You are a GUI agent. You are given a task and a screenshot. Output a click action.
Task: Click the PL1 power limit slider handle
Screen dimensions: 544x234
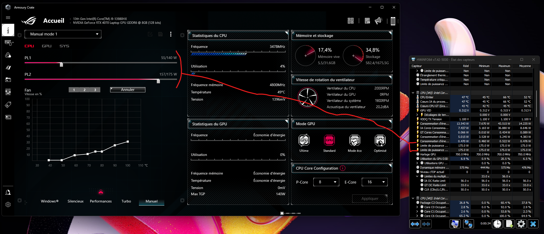pyautogui.click(x=61, y=64)
